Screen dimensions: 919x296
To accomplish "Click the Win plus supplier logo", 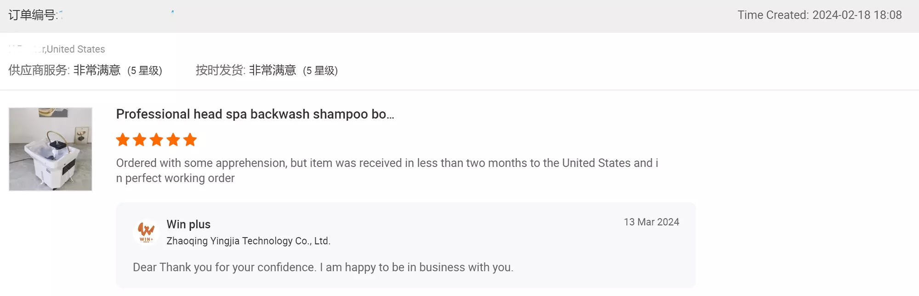I will 146,232.
